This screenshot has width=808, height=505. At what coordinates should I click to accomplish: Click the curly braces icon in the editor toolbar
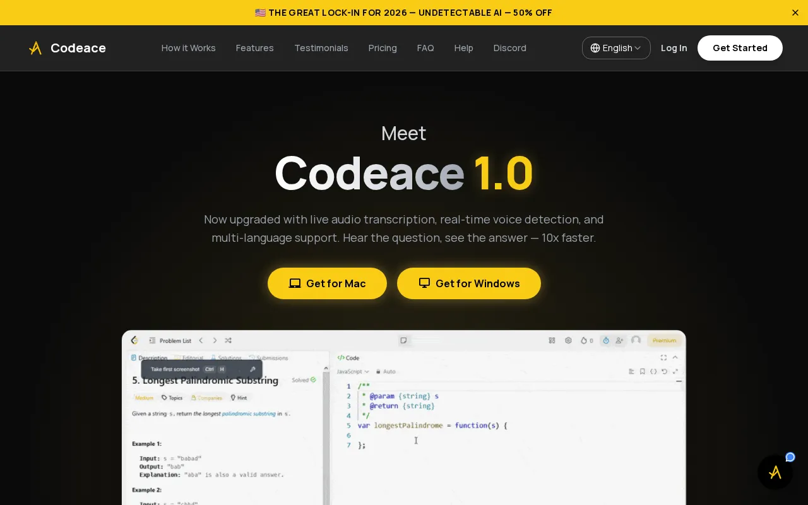pos(653,372)
